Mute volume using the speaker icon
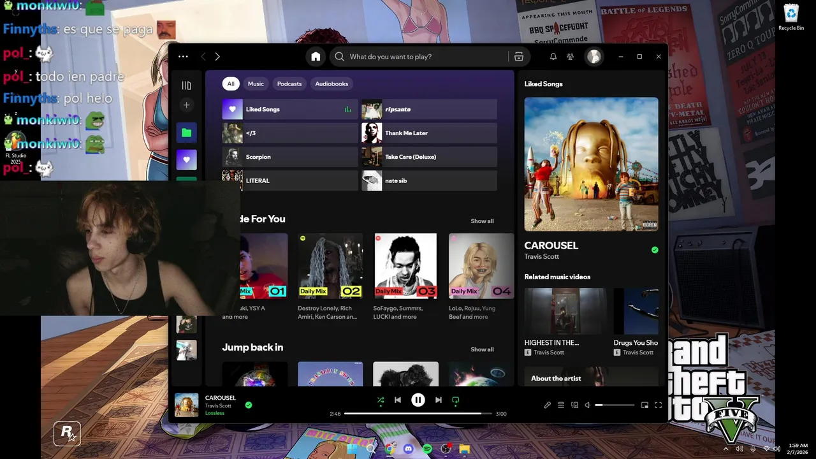 [x=588, y=405]
